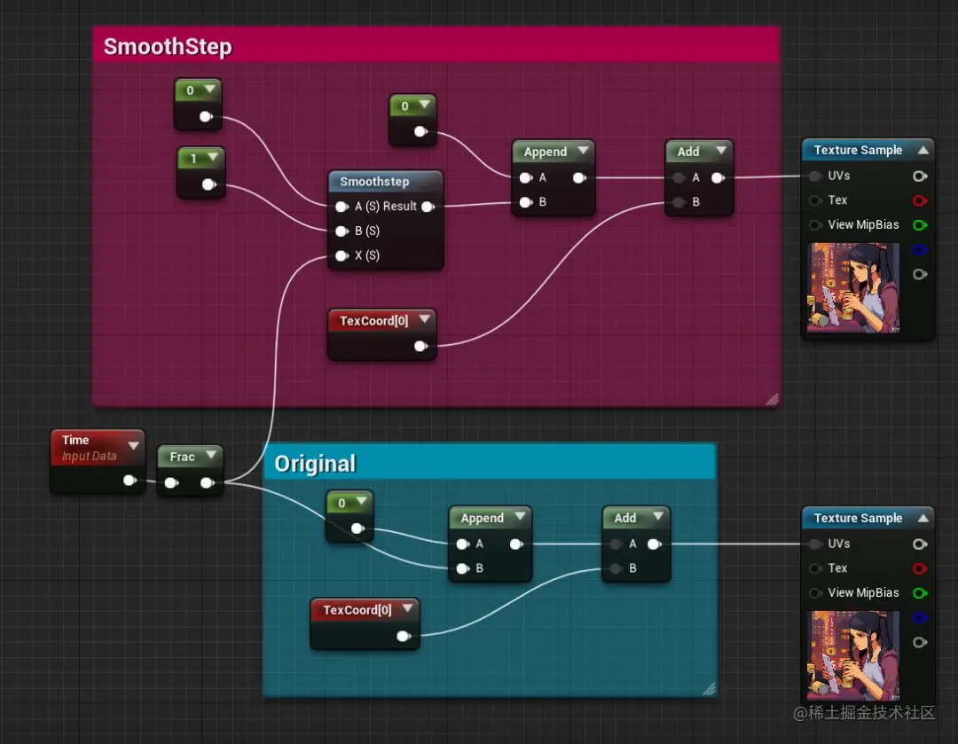Click the Time node output pin
This screenshot has height=744, width=958.
(x=130, y=480)
